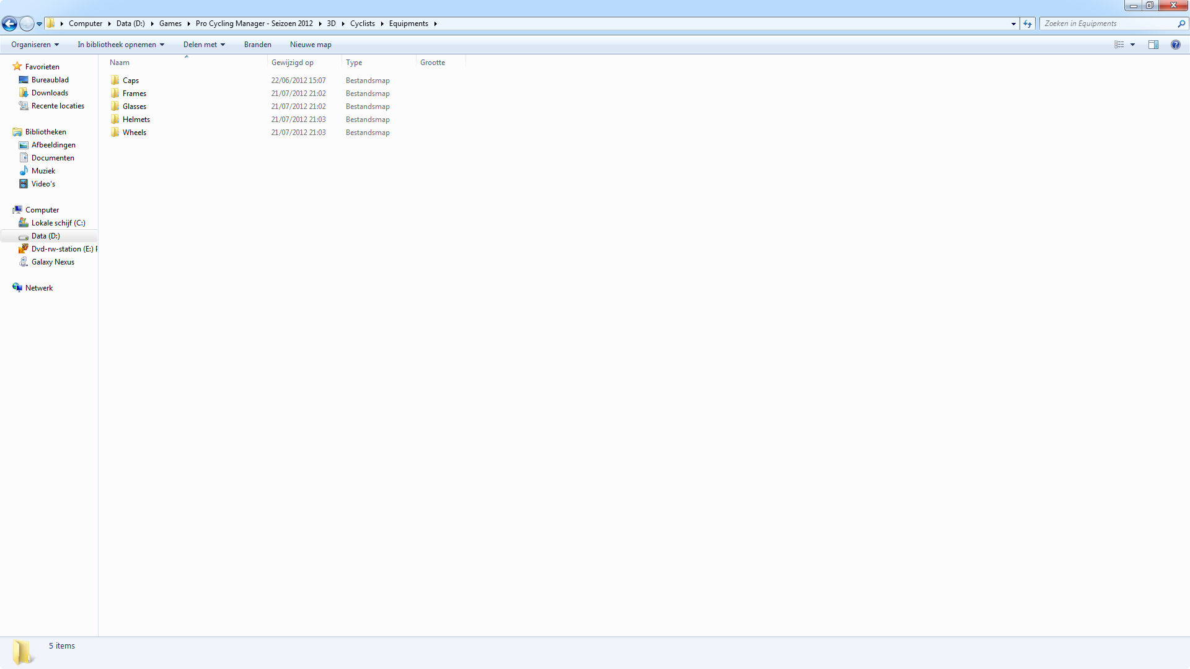1190x669 pixels.
Task: Click the search magnifier icon
Action: (x=1181, y=24)
